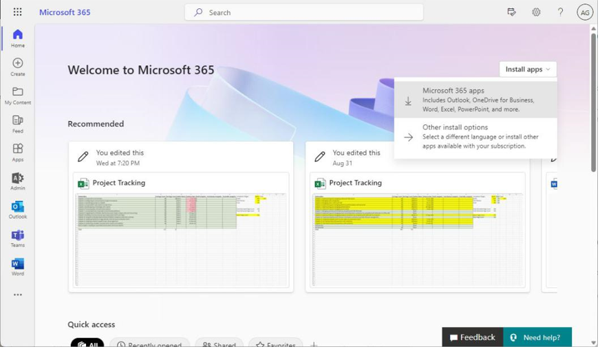This screenshot has width=600, height=349.
Task: Click the scrollbar down arrow
Action: 594,343
